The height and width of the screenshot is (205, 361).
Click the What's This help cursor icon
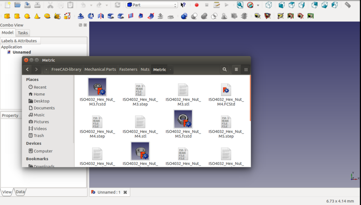click(183, 5)
